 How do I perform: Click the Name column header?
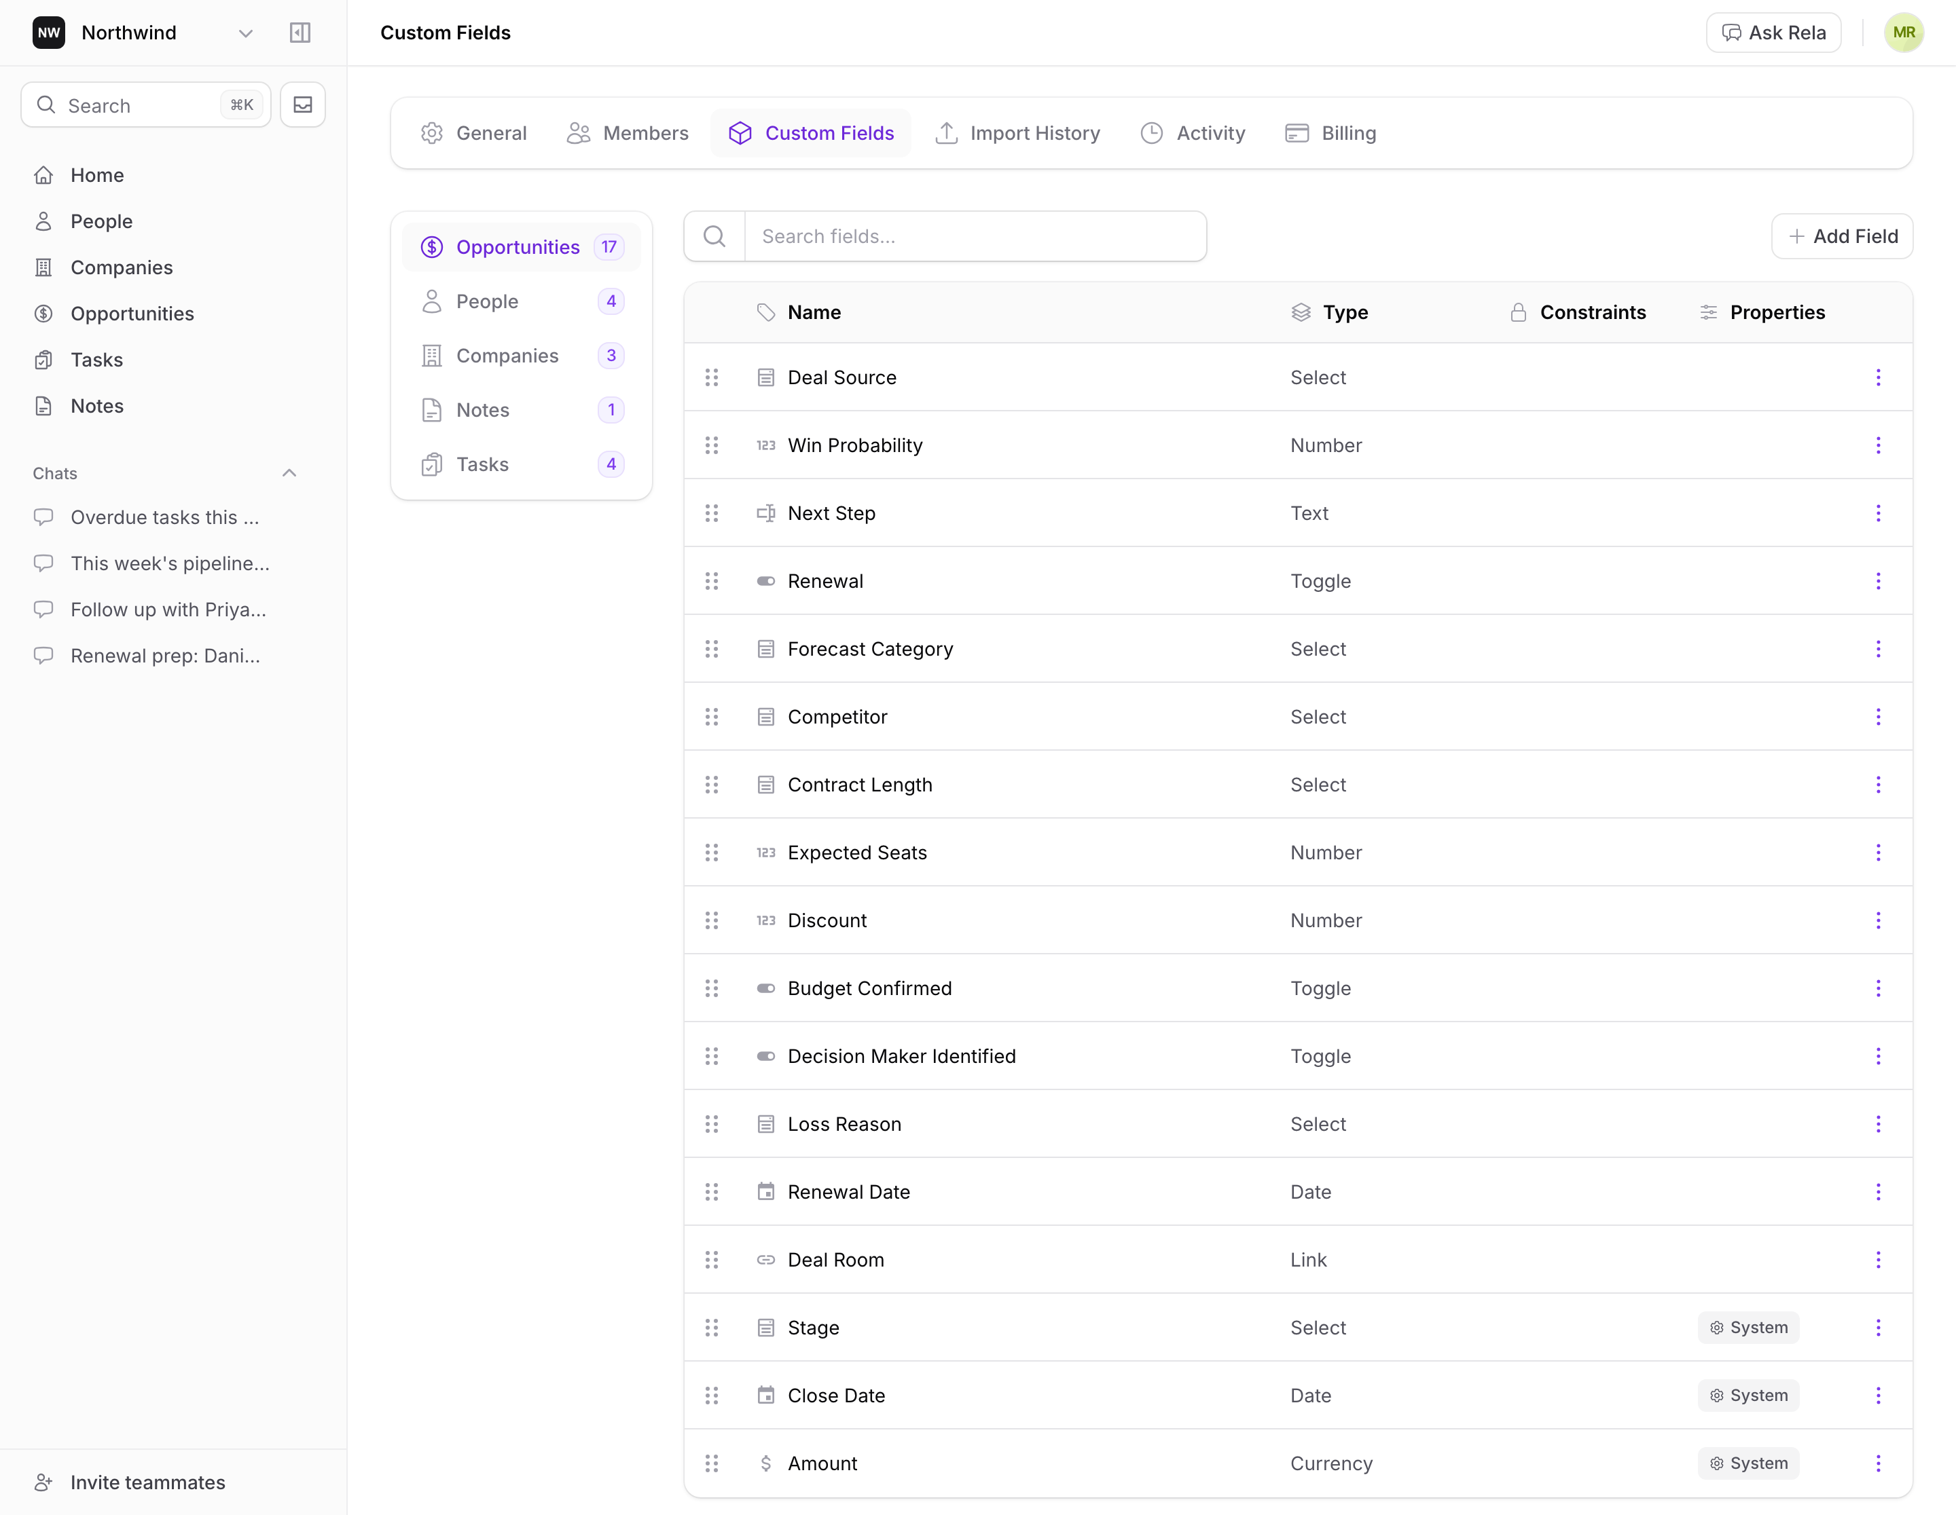click(814, 312)
